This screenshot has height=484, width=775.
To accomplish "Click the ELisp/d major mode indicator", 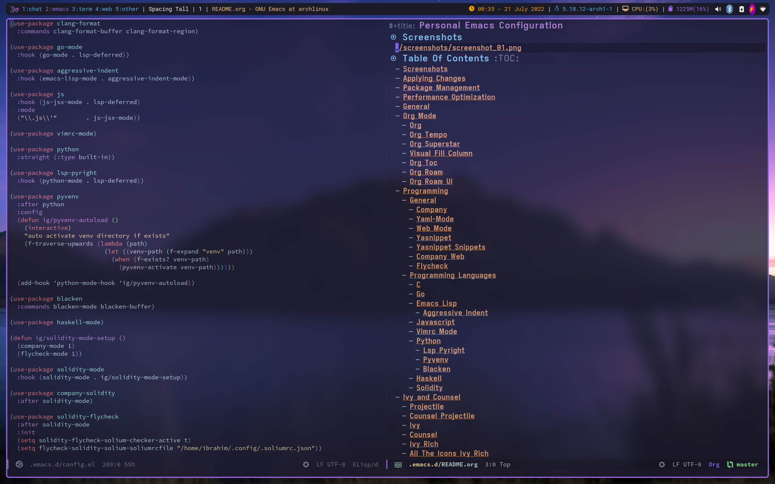I will pos(365,464).
